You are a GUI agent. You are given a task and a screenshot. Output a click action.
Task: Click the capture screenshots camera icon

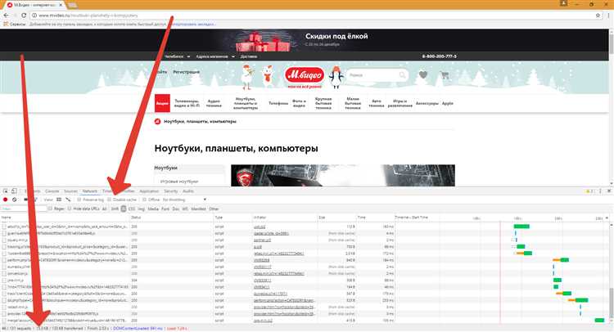[x=26, y=200]
